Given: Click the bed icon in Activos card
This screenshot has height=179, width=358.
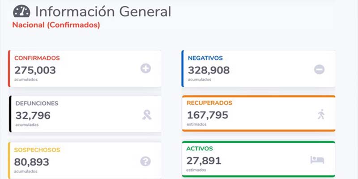Looking at the screenshot, I should point(317,160).
